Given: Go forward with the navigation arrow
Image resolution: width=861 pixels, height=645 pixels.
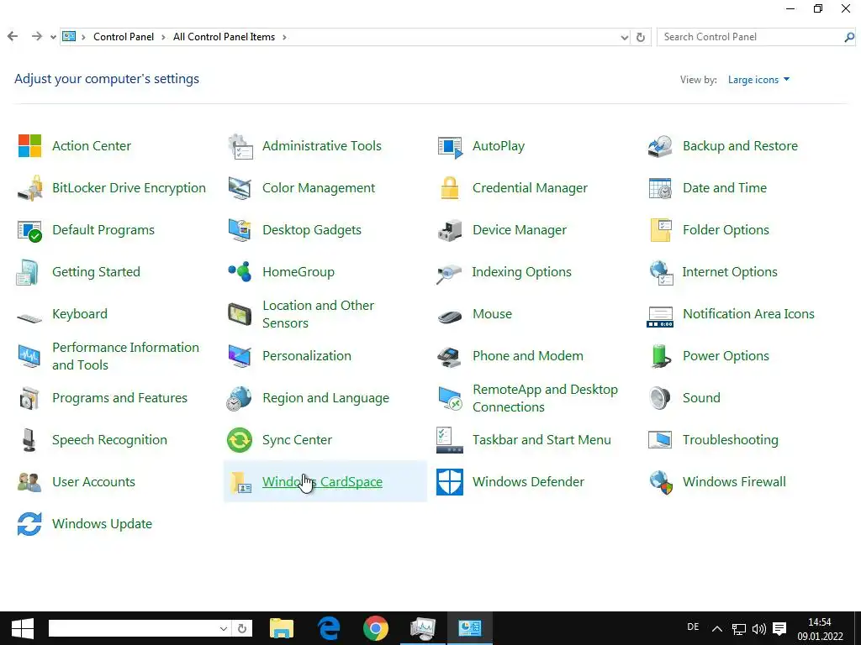Looking at the screenshot, I should (36, 37).
